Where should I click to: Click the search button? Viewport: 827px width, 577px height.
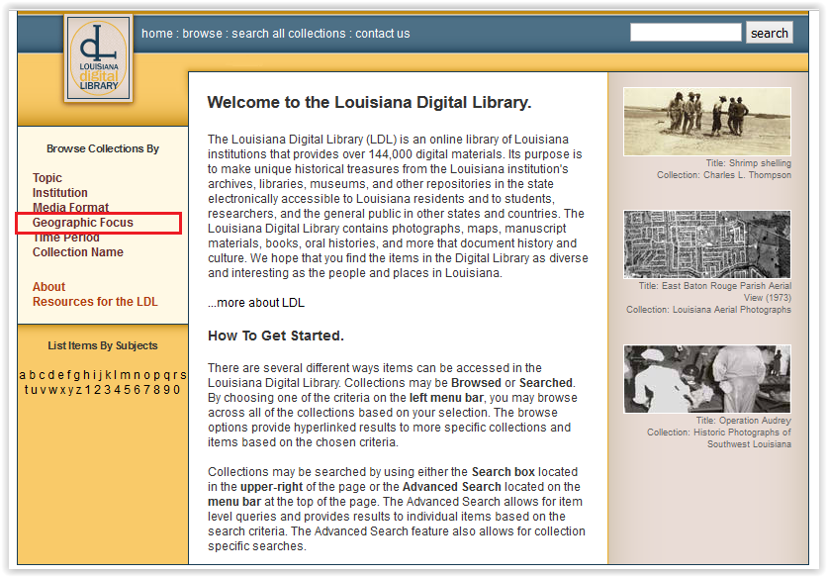pyautogui.click(x=769, y=33)
